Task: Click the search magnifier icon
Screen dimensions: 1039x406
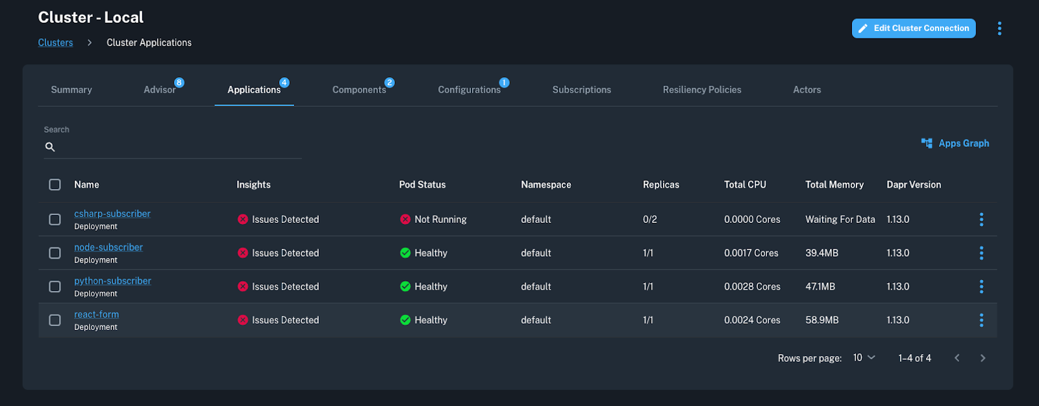Action: (x=50, y=147)
